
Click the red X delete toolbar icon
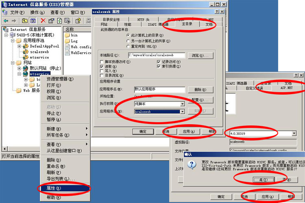(x=43, y=21)
